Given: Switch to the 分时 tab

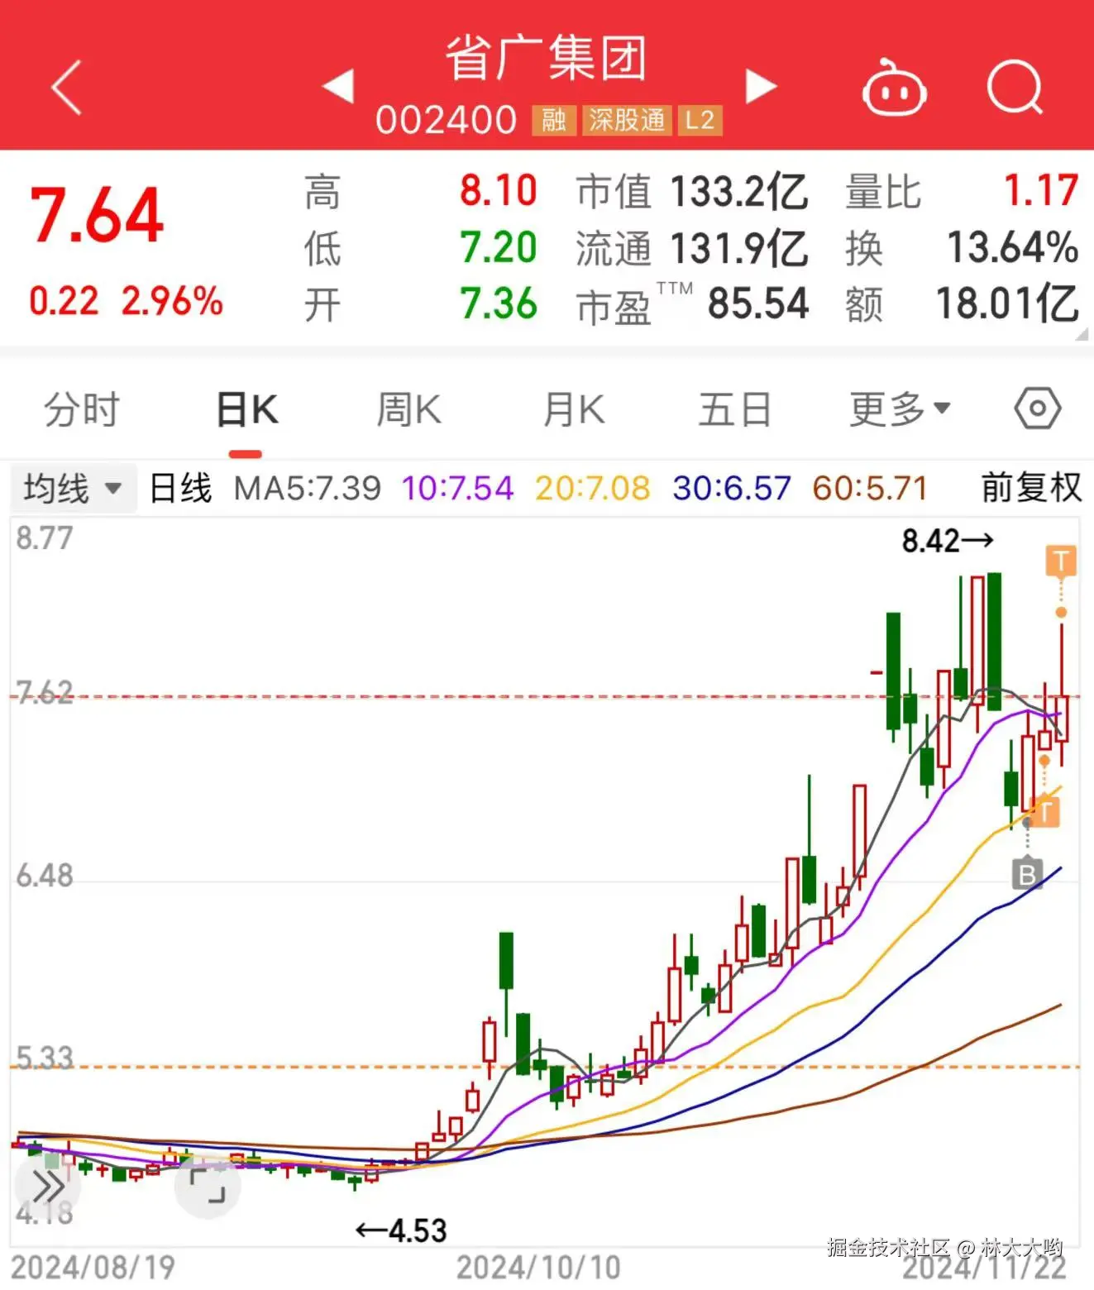Looking at the screenshot, I should pos(81,409).
